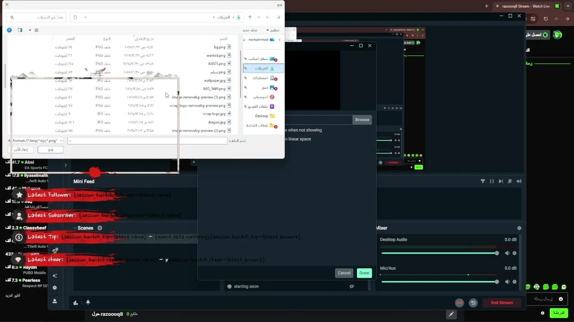Screen dimensions: 574x322
Task: Click End Stream button
Action: tap(502, 303)
